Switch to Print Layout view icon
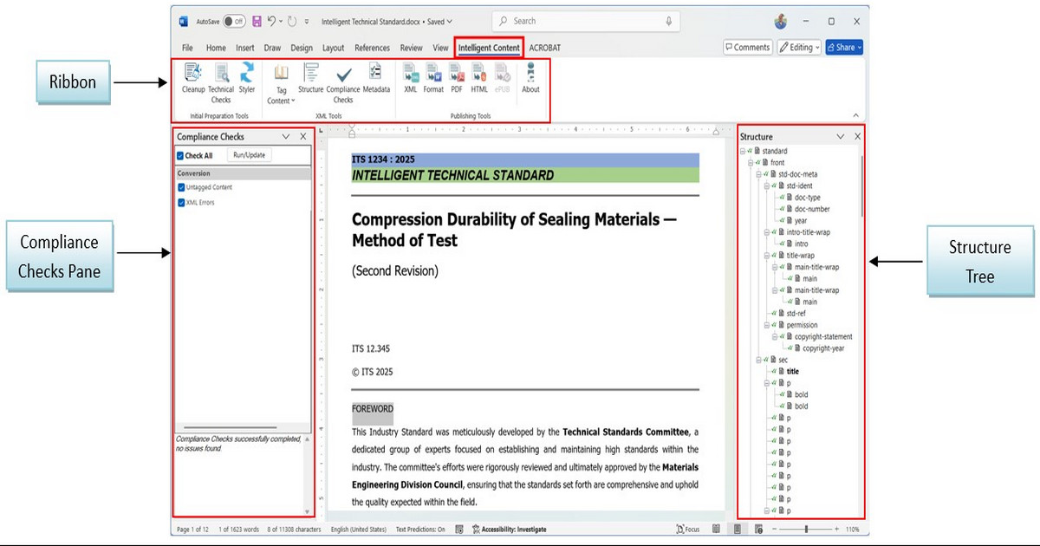 pos(737,529)
